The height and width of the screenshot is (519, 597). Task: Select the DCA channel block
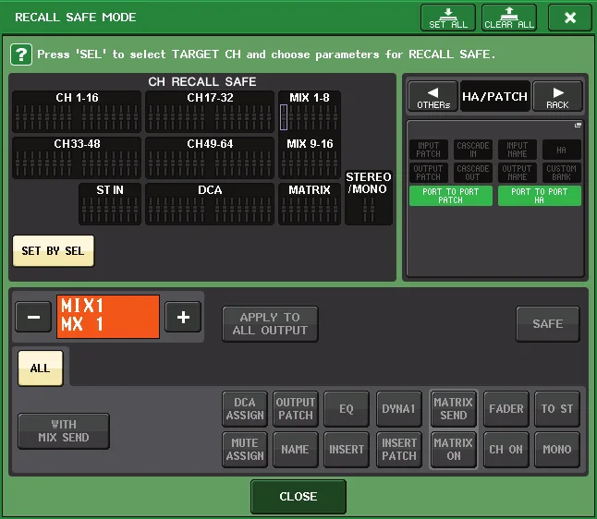coord(210,203)
